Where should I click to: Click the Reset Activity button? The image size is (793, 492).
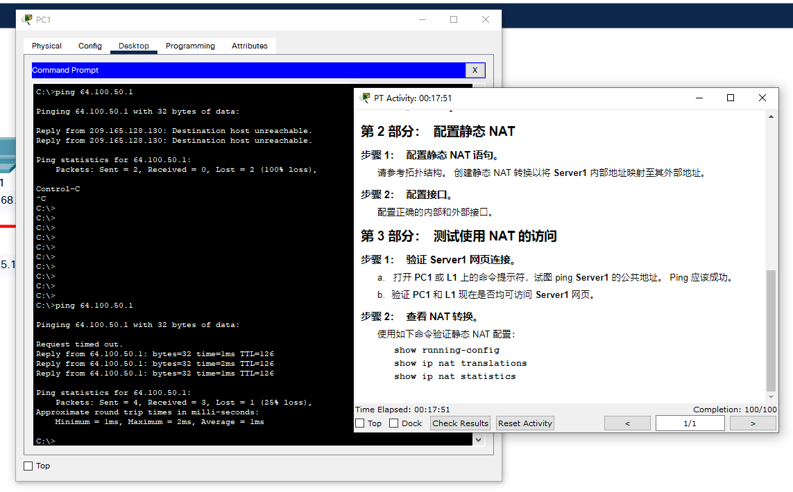pos(525,423)
